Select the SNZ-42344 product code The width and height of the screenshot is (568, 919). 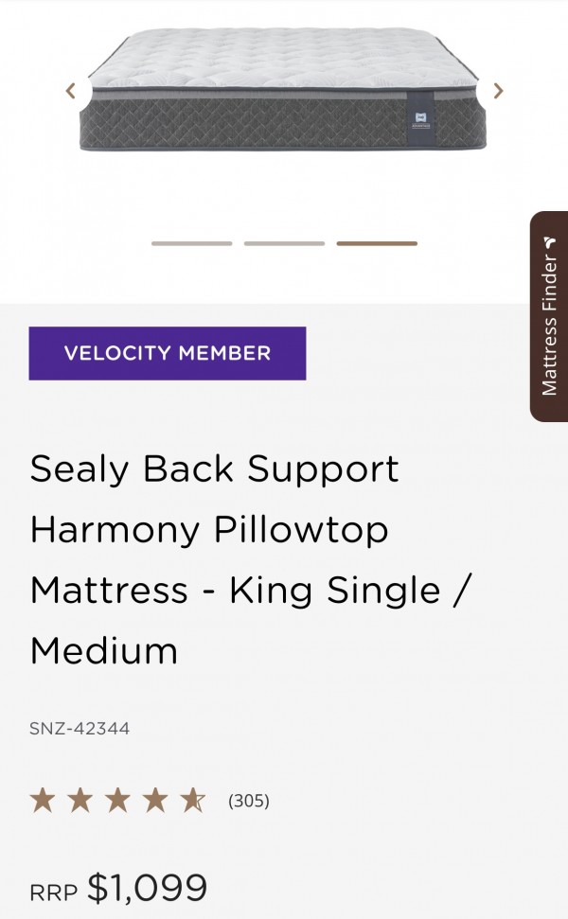(x=80, y=729)
